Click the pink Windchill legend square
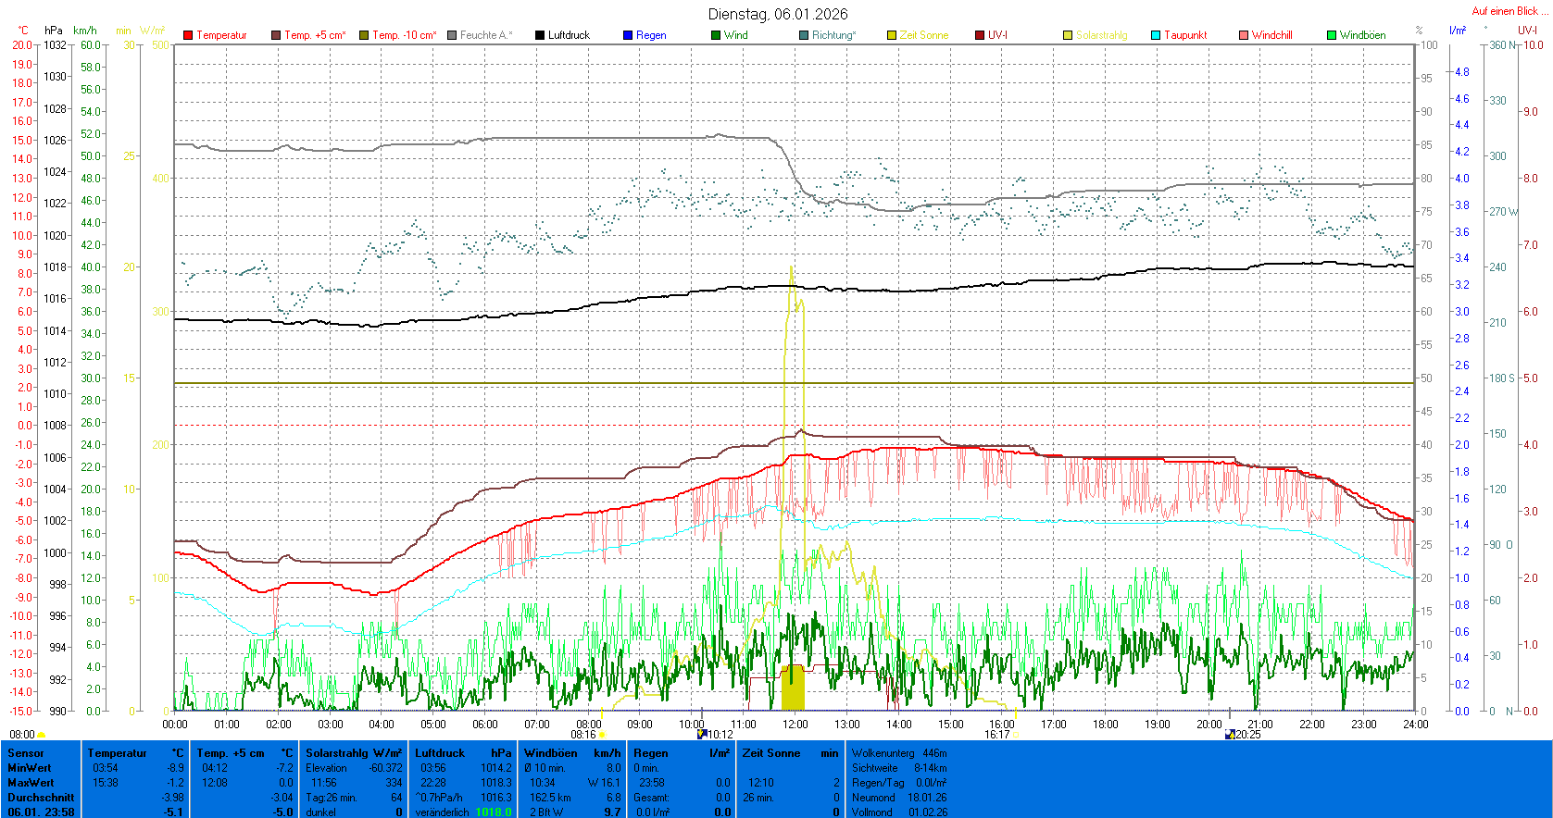 (1244, 35)
